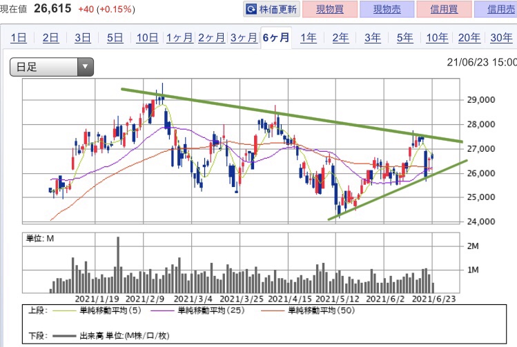This screenshot has height=347, width=517.
Task: Click the dropdown arrow beside 日足
Action: pyautogui.click(x=86, y=67)
